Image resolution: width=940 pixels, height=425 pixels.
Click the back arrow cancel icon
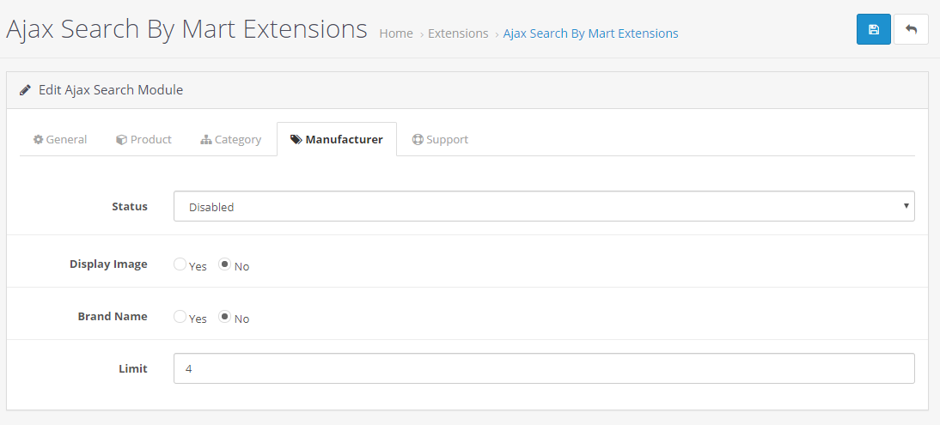(x=911, y=29)
